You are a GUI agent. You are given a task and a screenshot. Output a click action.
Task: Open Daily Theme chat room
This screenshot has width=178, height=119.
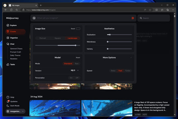coord(15,55)
